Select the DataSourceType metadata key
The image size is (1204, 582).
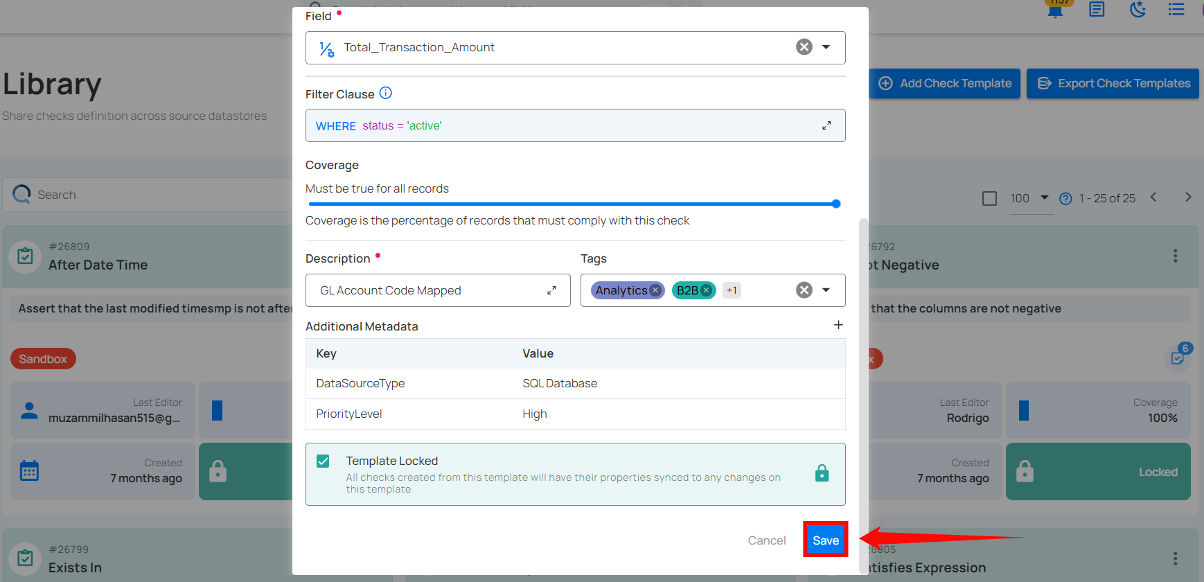[360, 383]
